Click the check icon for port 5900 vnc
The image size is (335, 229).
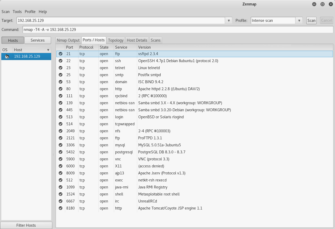(x=61, y=159)
